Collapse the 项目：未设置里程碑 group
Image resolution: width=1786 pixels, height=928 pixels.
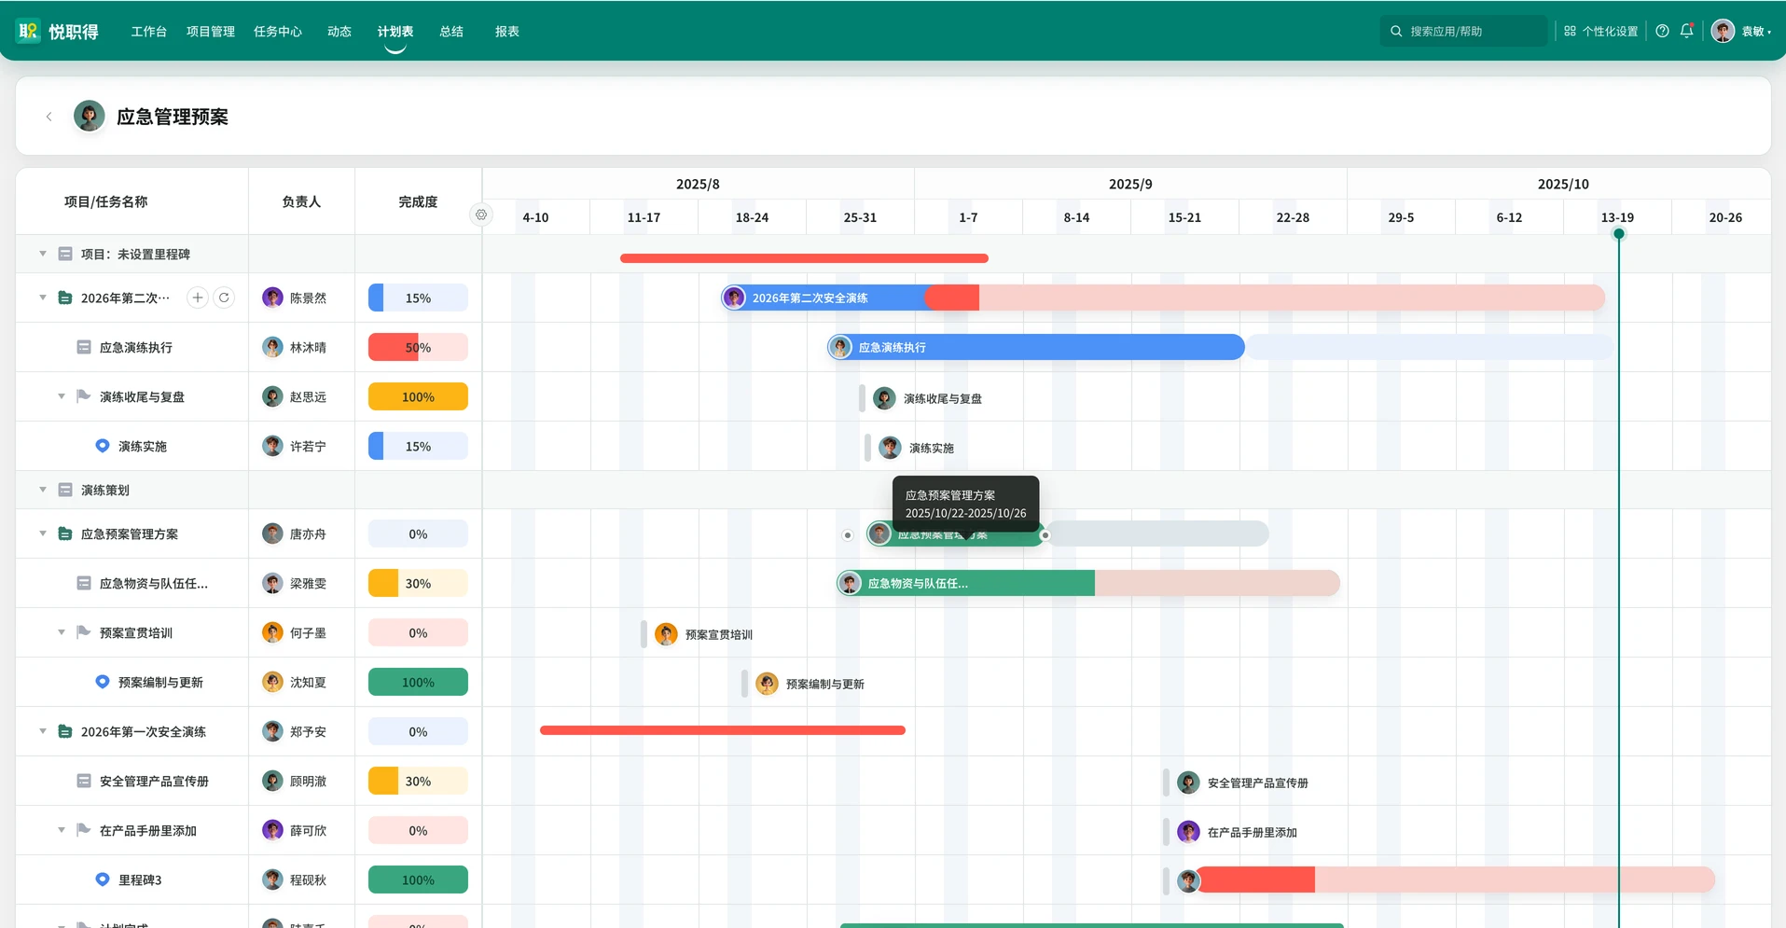pos(42,254)
